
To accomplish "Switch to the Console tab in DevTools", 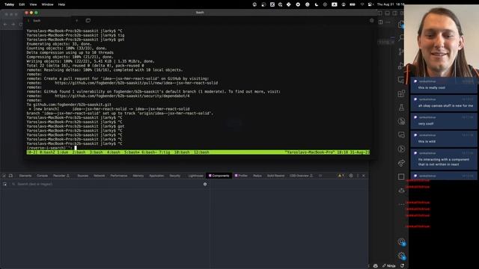I will click(42, 176).
